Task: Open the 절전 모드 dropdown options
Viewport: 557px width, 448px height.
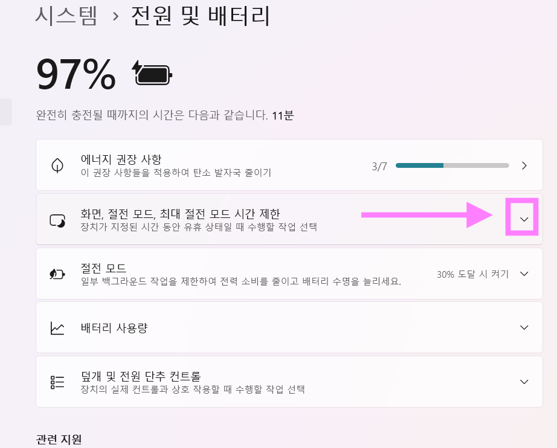Action: click(x=524, y=274)
